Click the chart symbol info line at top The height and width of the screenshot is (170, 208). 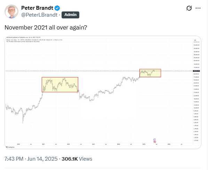pos(34,40)
